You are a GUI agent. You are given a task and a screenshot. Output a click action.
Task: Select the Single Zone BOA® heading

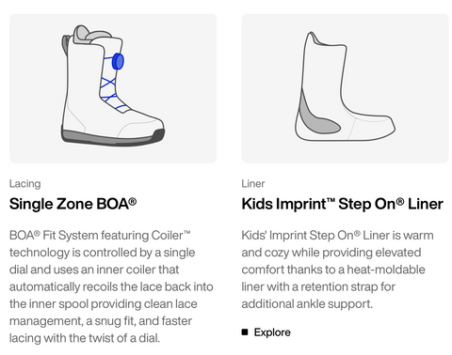click(73, 204)
